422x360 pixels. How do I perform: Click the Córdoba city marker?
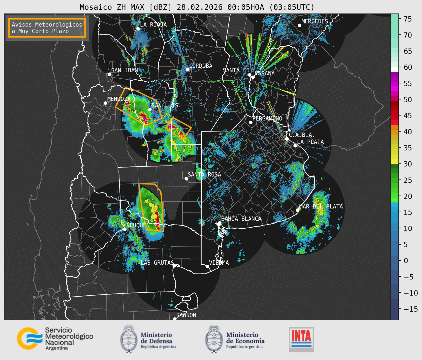[x=187, y=70]
